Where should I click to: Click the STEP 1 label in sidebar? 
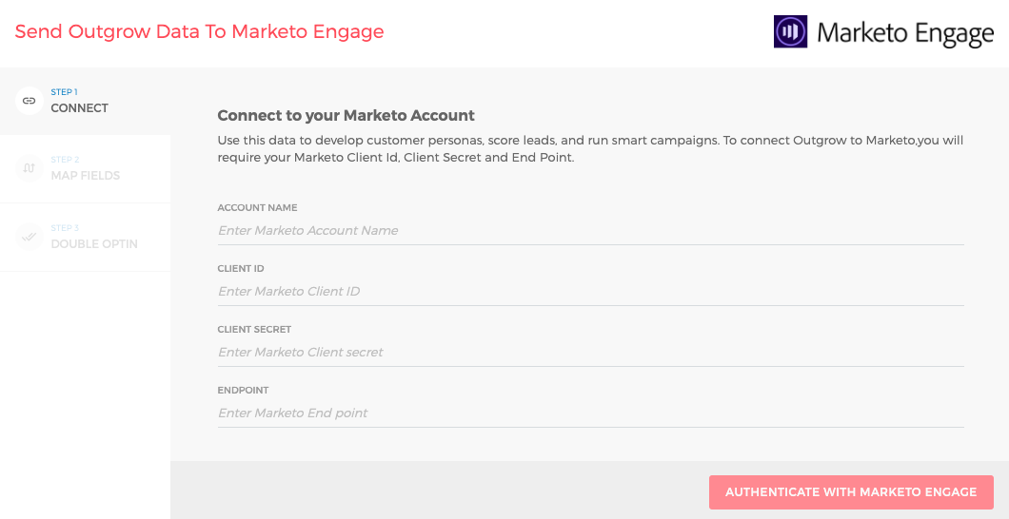(x=64, y=92)
